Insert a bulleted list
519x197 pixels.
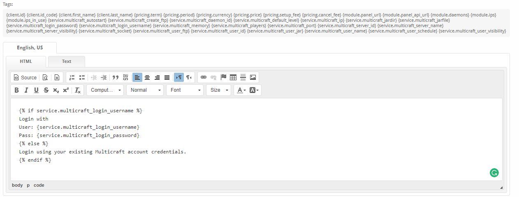coord(82,77)
